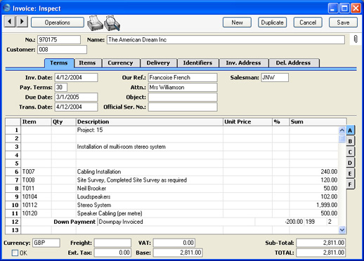Click the Base amount field
The width and height of the screenshot is (364, 261).
click(178, 253)
